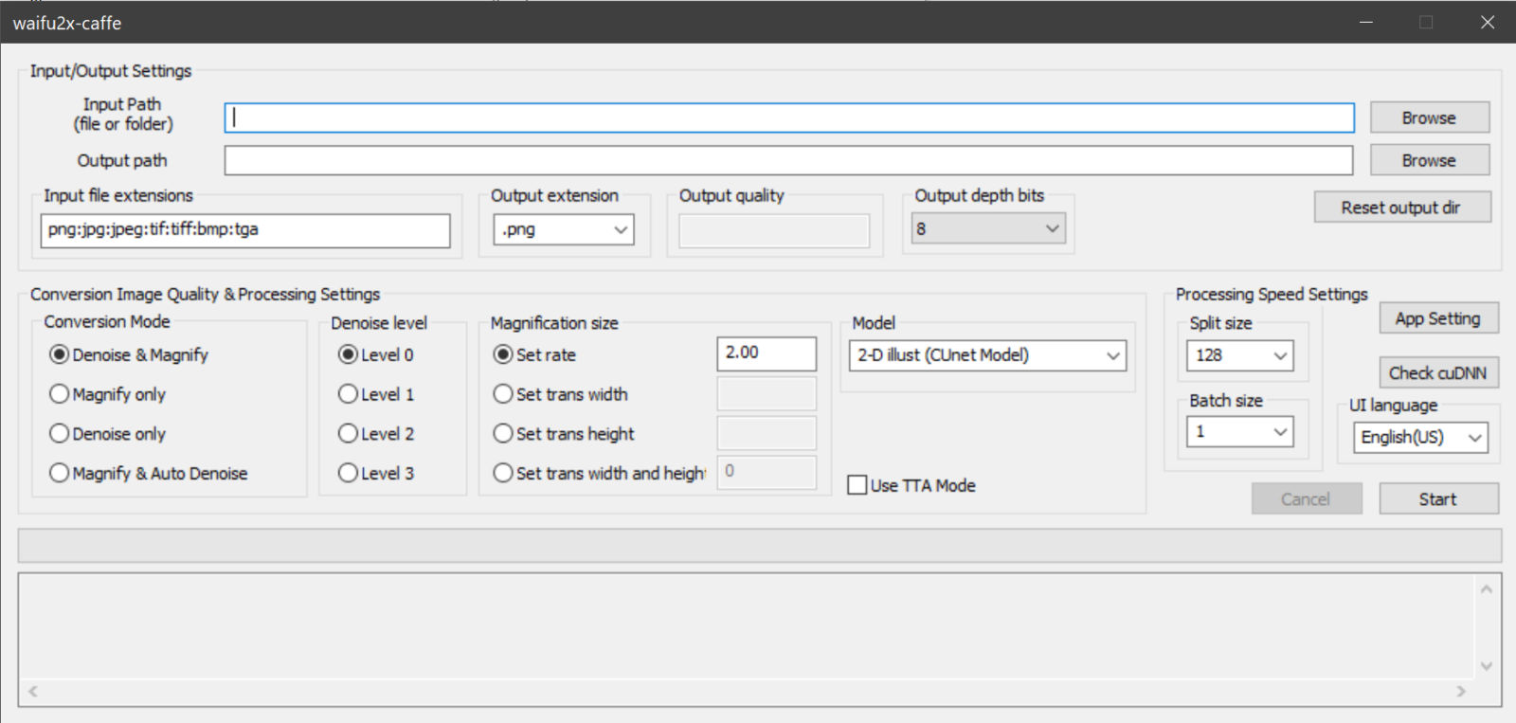Click Browse next to Input Path
Image resolution: width=1516 pixels, height=723 pixels.
pos(1429,117)
